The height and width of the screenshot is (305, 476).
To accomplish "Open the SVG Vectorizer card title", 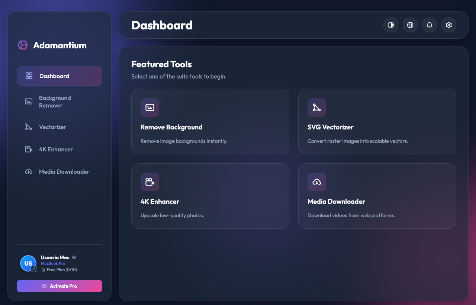I will [330, 127].
